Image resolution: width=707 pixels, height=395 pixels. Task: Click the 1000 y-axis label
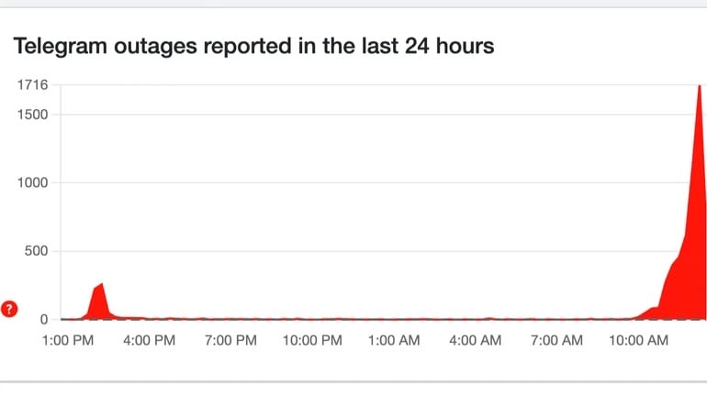[34, 182]
